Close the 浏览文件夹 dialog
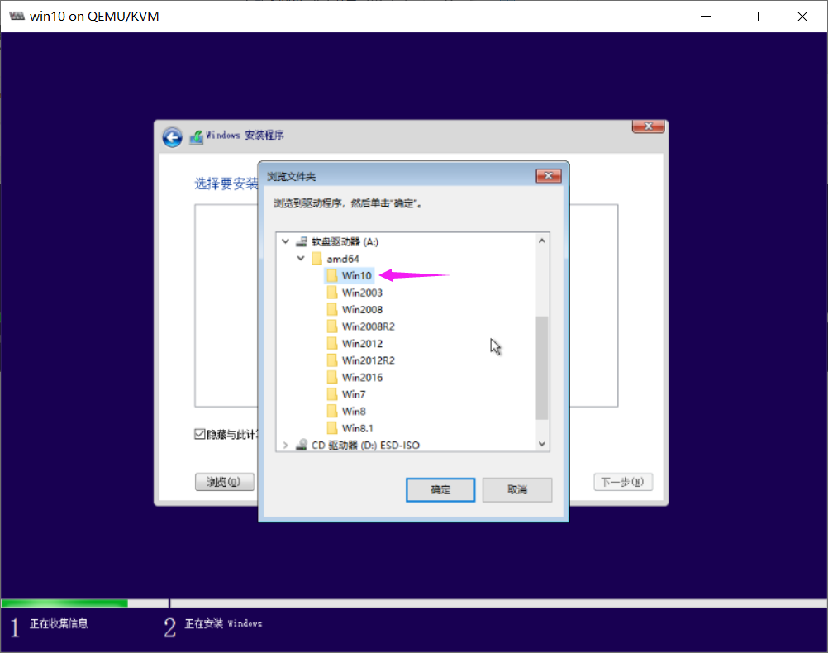This screenshot has height=653, width=828. (549, 176)
